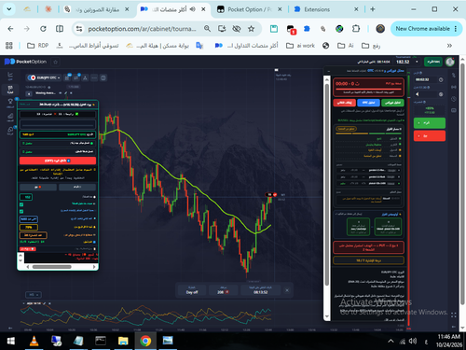
Task: Open the chart type icon beside asset selector
Action: (67, 77)
